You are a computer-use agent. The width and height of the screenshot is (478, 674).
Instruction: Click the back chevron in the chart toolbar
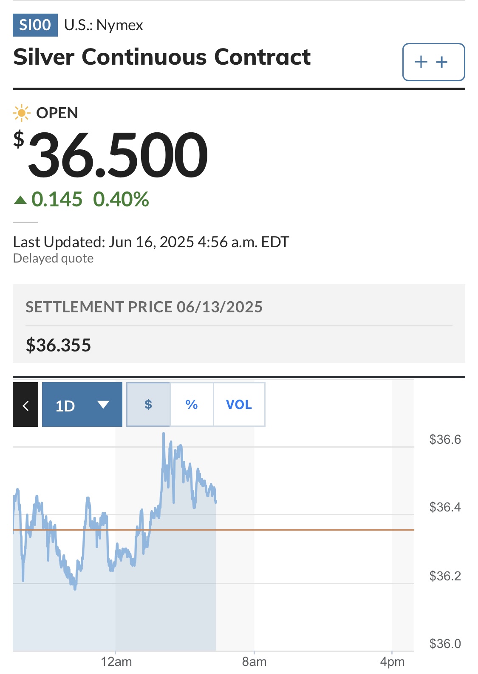point(25,404)
